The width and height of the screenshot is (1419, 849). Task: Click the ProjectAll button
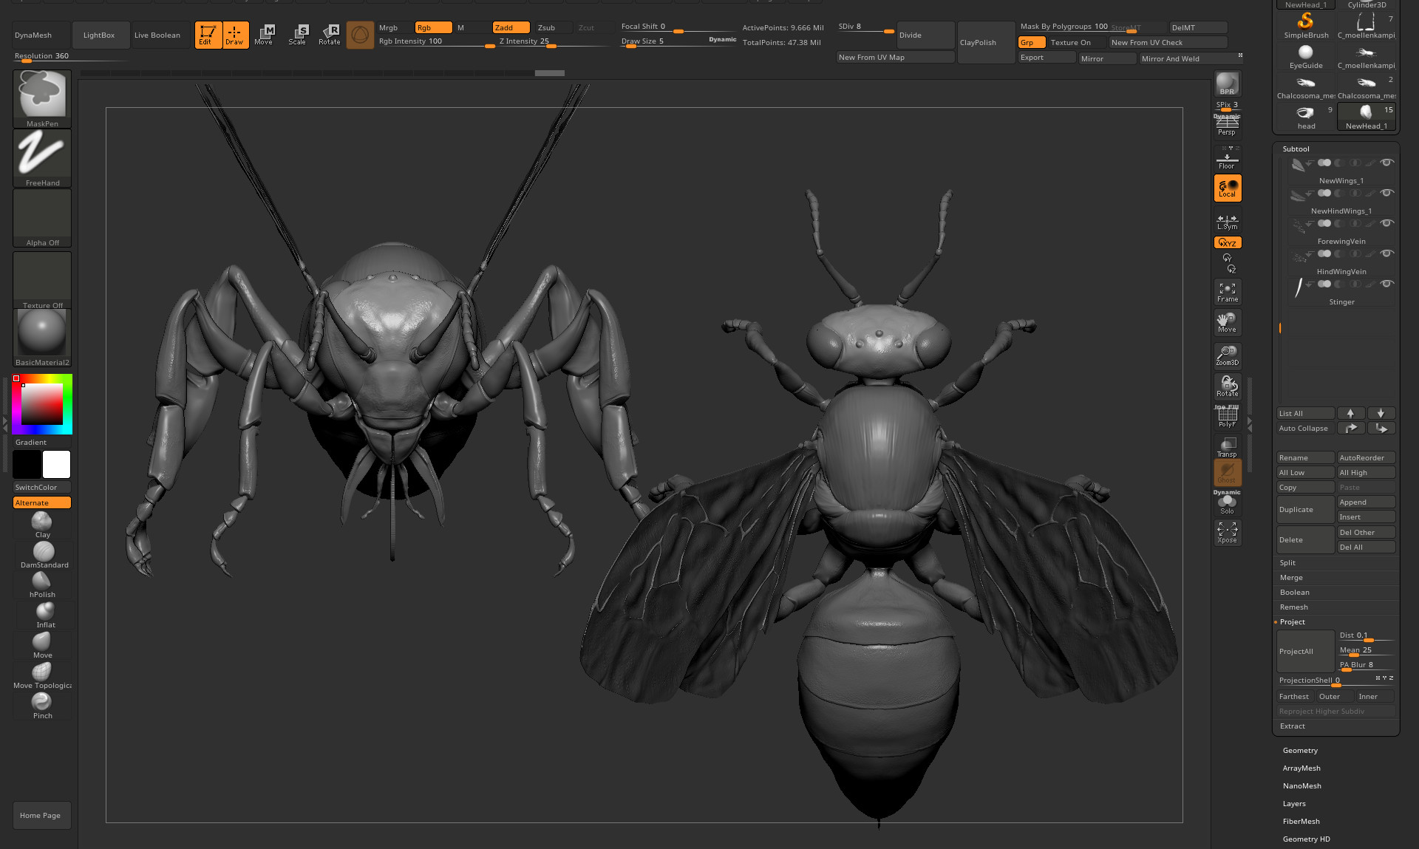coord(1305,651)
